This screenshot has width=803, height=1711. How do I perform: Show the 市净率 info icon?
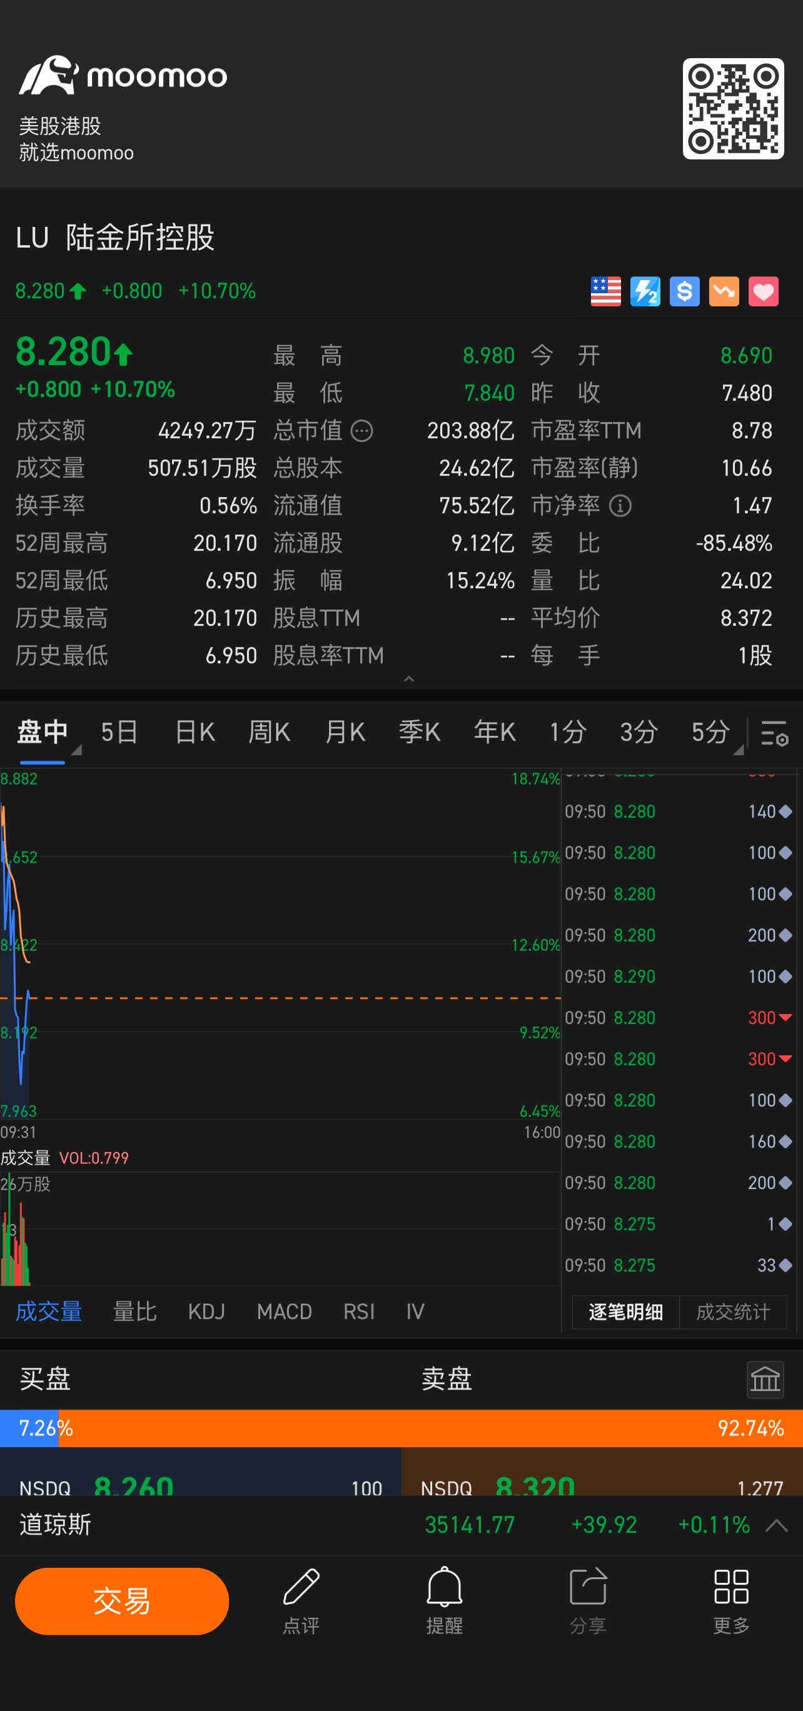pos(620,506)
